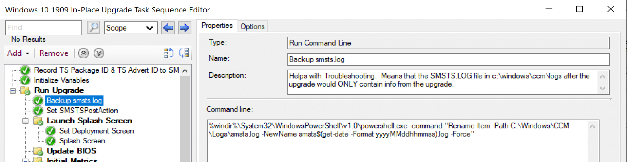Go to previous search result arrow

tap(168, 28)
